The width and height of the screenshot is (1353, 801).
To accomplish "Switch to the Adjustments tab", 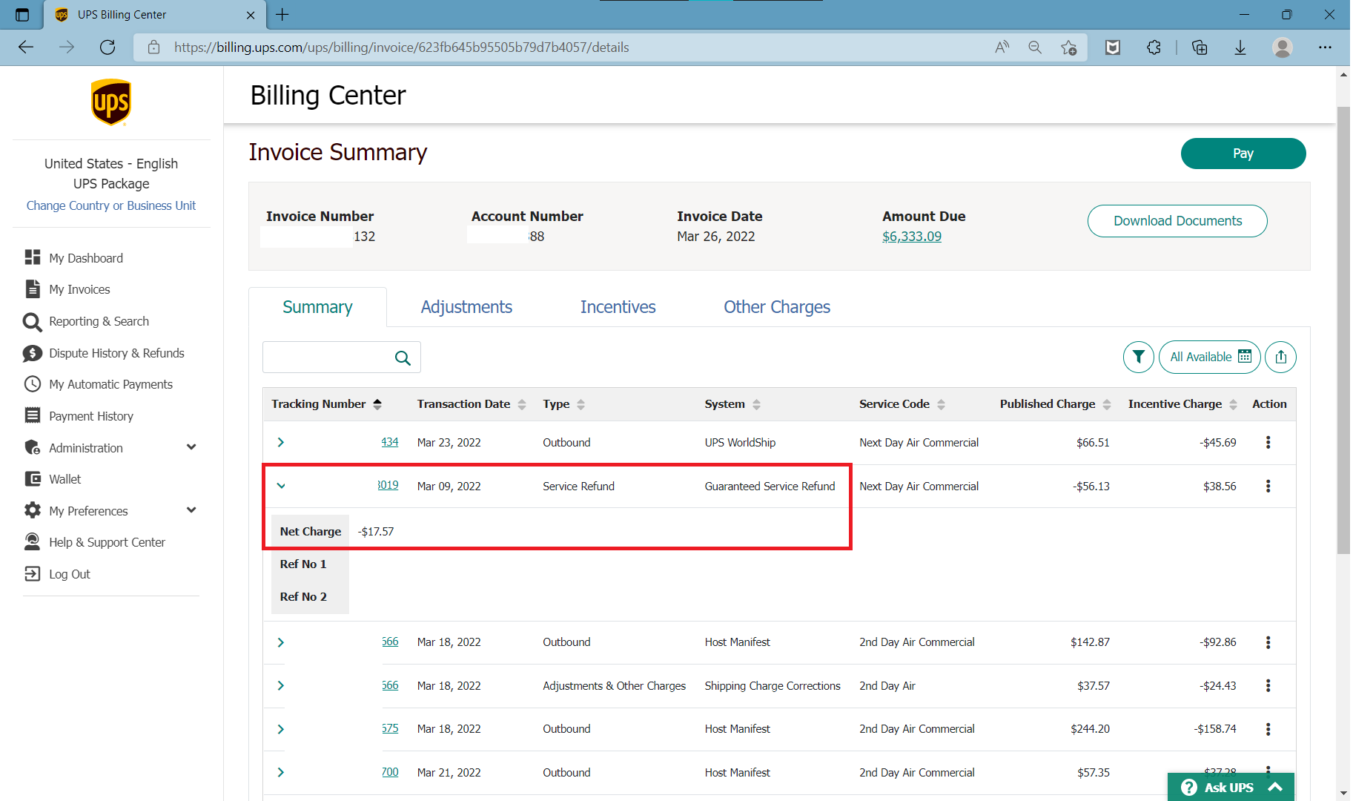I will (x=466, y=307).
